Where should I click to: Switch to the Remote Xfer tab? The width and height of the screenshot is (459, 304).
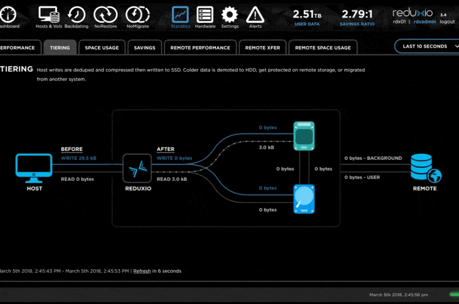point(262,48)
